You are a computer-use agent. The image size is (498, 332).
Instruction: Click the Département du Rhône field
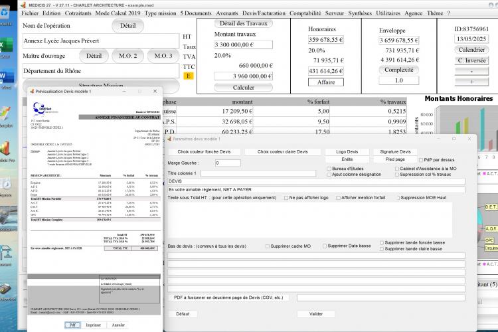[101, 71]
